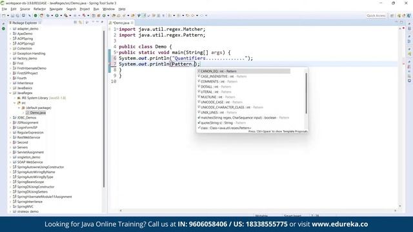
Task: Toggle fold of main method at line 5
Action: 117,52
